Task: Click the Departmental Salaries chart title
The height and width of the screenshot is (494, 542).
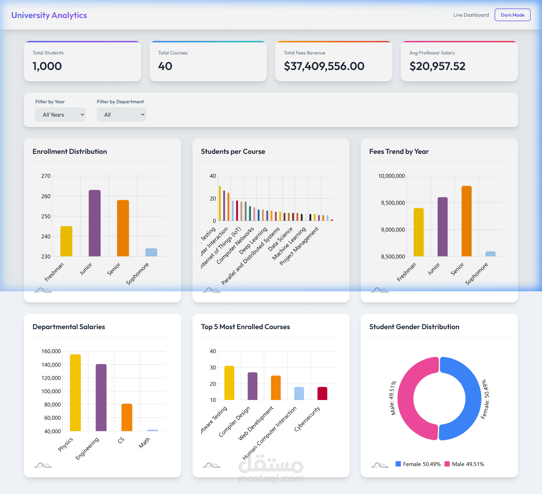Action: 69,327
